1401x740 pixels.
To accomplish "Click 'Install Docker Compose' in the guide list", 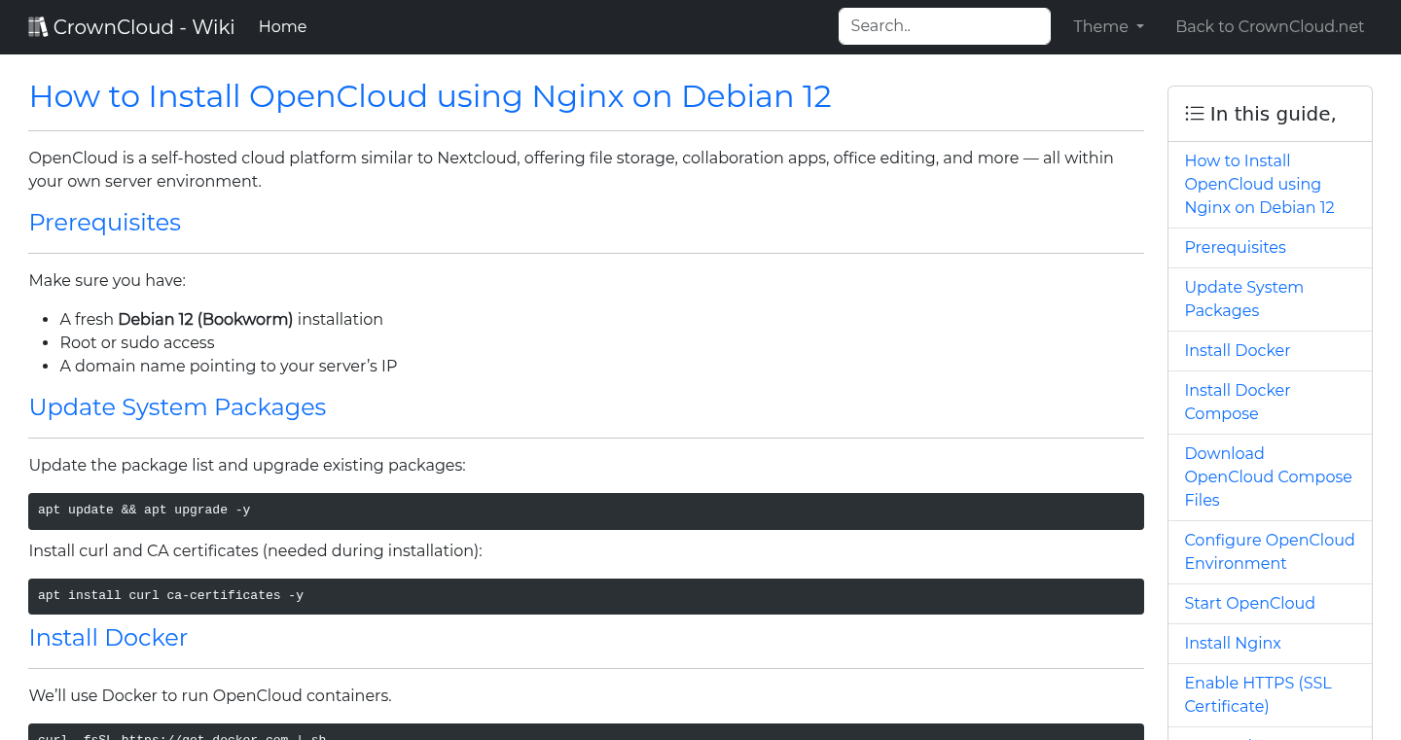I will [x=1237, y=402].
